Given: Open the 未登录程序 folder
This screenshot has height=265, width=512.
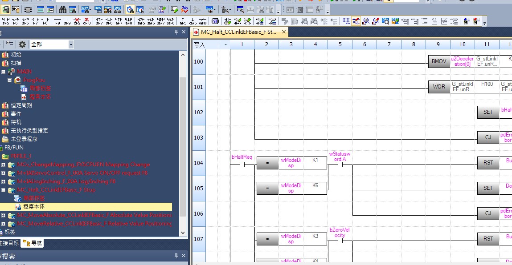Looking at the screenshot, I should pyautogui.click(x=24, y=139).
